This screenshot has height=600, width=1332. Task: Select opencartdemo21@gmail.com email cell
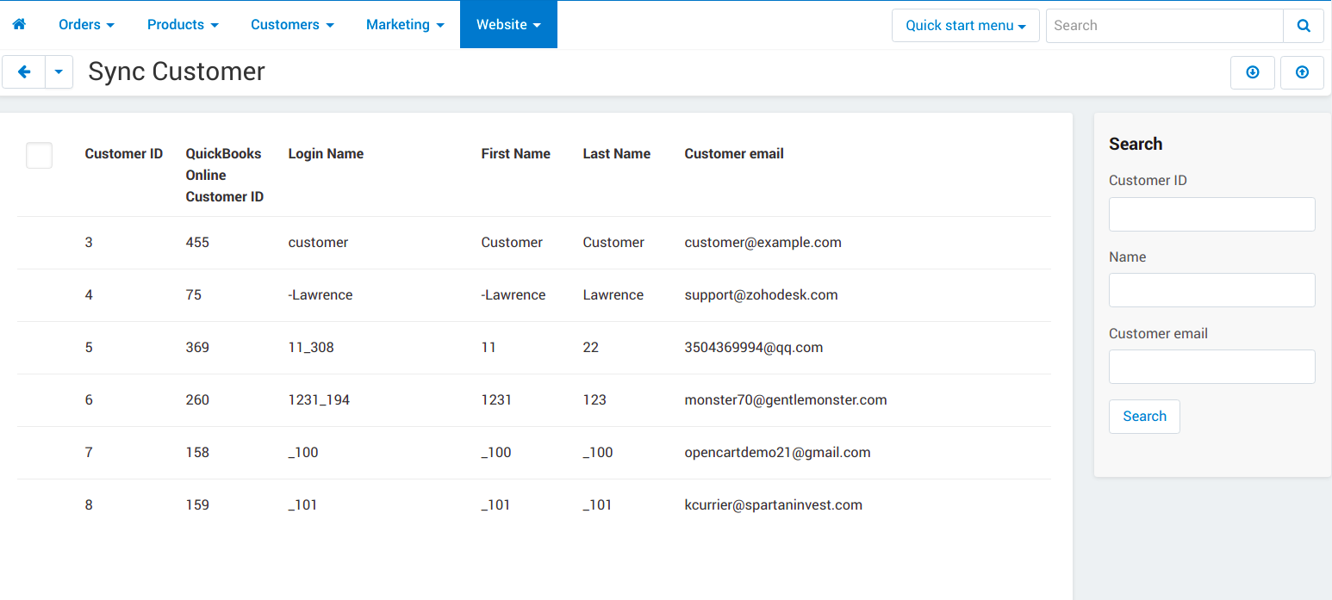tap(778, 453)
